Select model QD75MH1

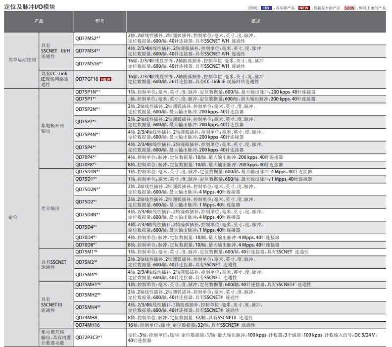click(100, 285)
